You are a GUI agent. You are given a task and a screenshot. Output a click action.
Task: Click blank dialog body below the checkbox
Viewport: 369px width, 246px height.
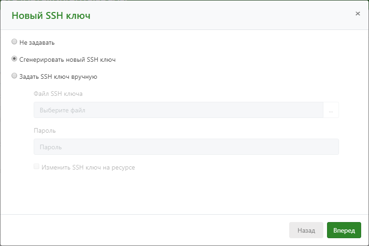(x=184, y=193)
